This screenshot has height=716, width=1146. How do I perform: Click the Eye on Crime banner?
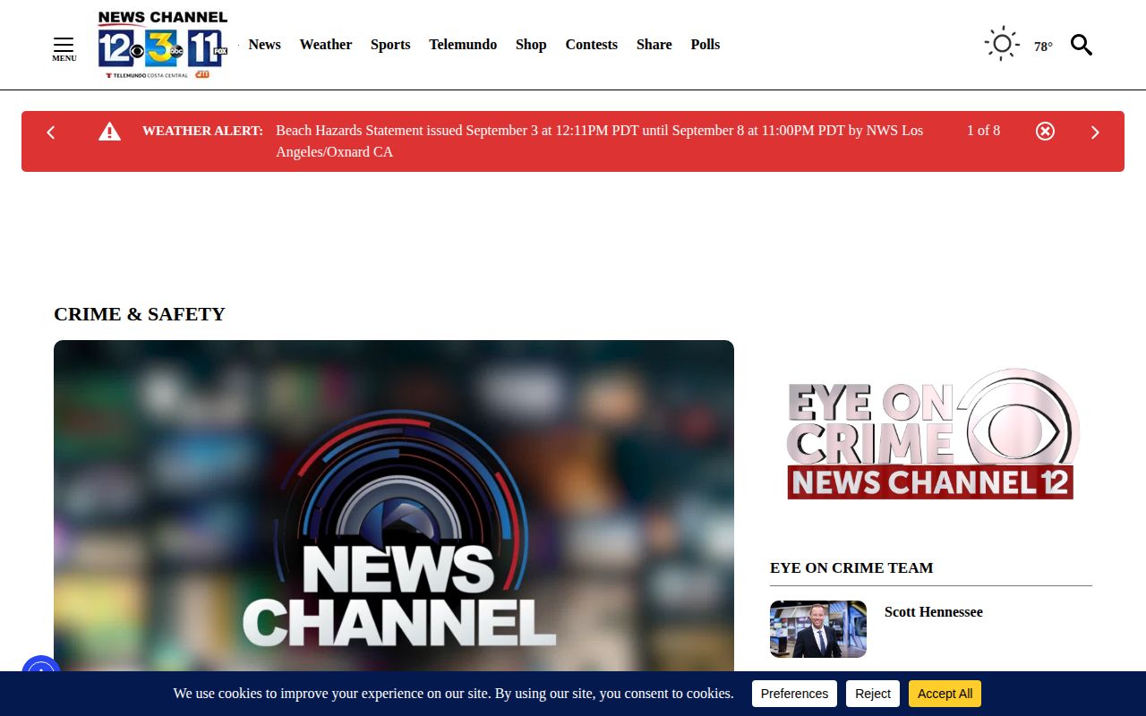tap(931, 434)
